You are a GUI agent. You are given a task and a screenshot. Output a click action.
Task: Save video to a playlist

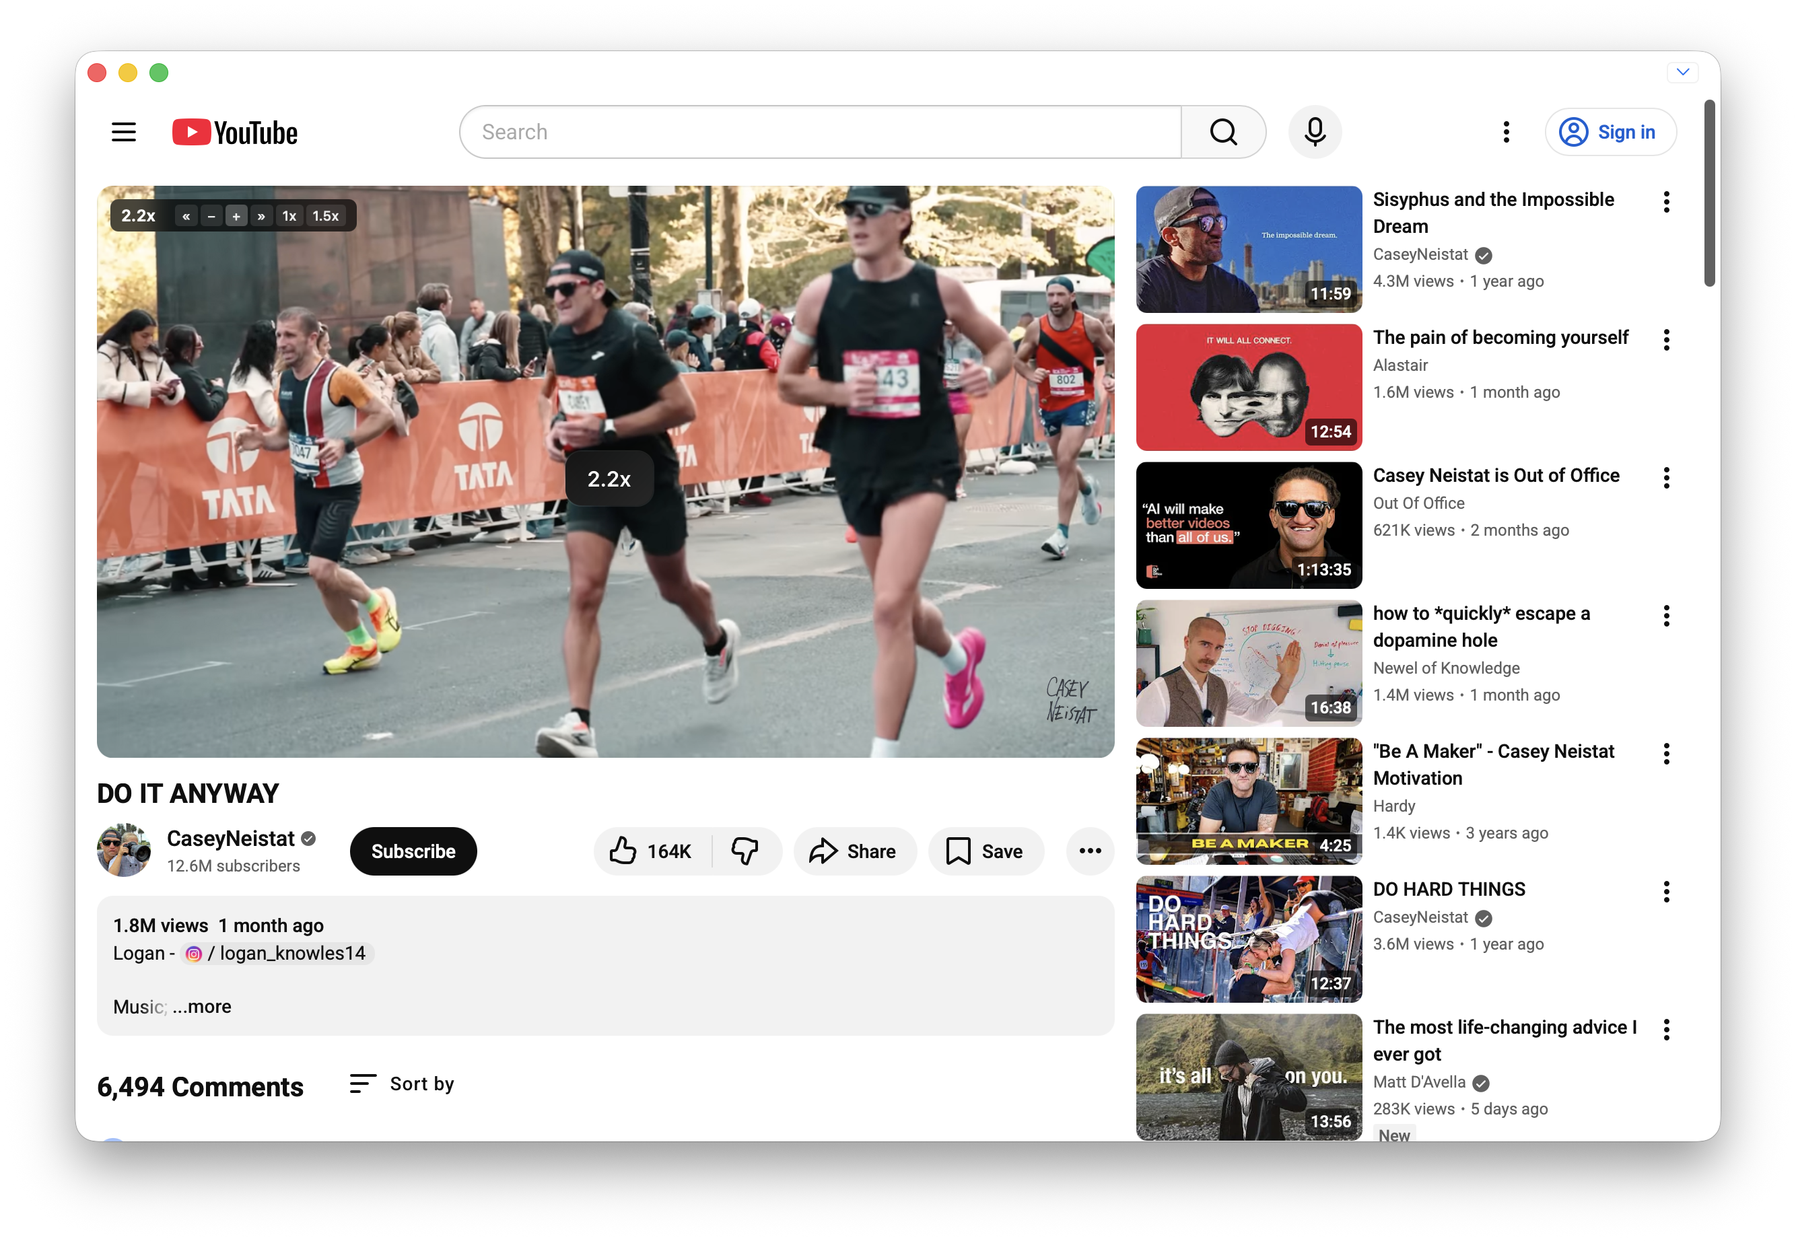pos(985,851)
